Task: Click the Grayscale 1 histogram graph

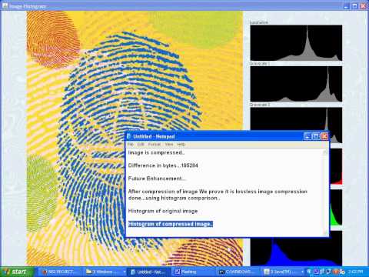Action: click(296, 84)
